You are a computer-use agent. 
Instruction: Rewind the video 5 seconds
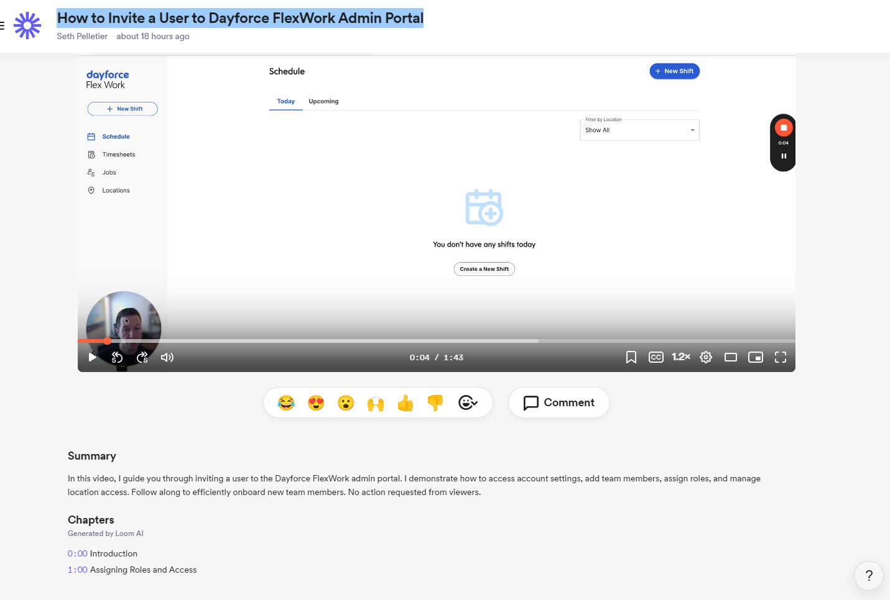click(117, 357)
